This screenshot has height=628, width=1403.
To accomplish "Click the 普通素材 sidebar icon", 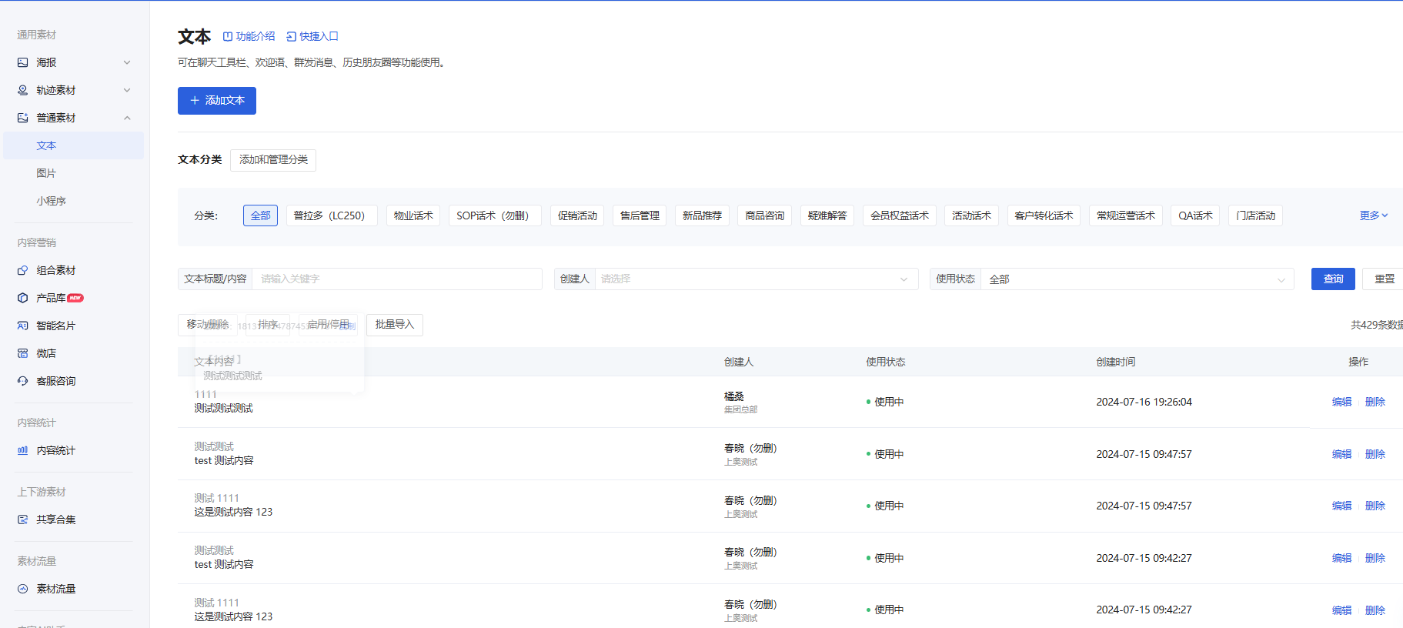I will 23,118.
